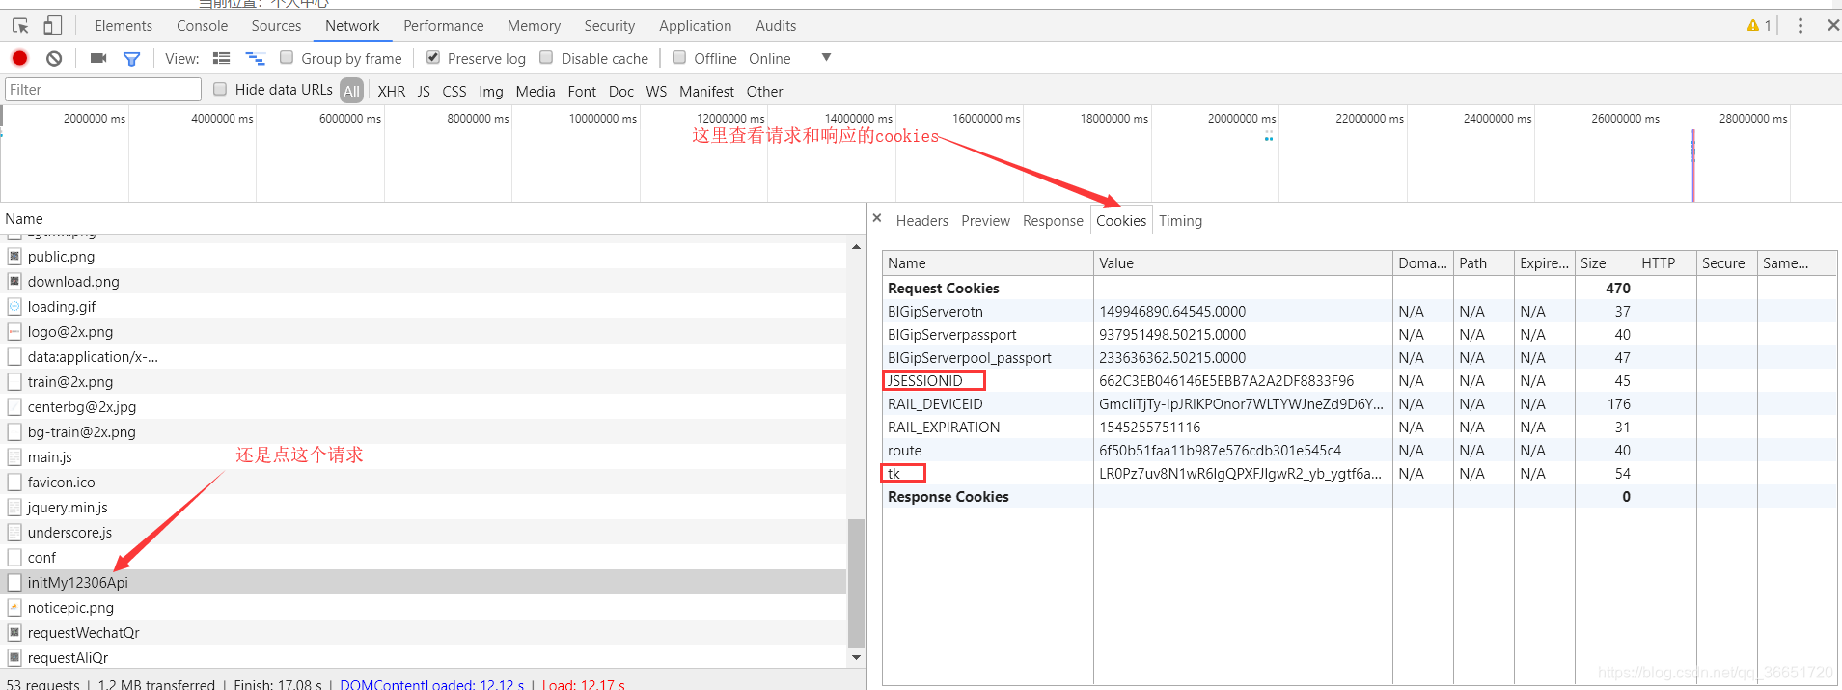Click the noticepic.png file icon
This screenshot has width=1842, height=690.
click(x=14, y=607)
